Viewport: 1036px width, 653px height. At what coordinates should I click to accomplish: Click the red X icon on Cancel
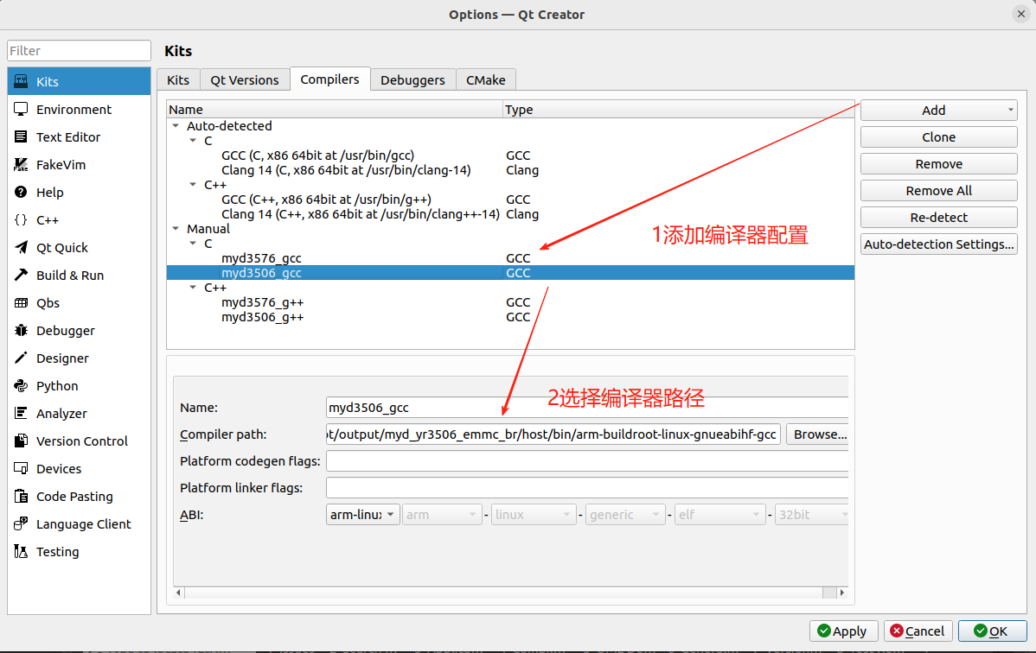point(897,631)
